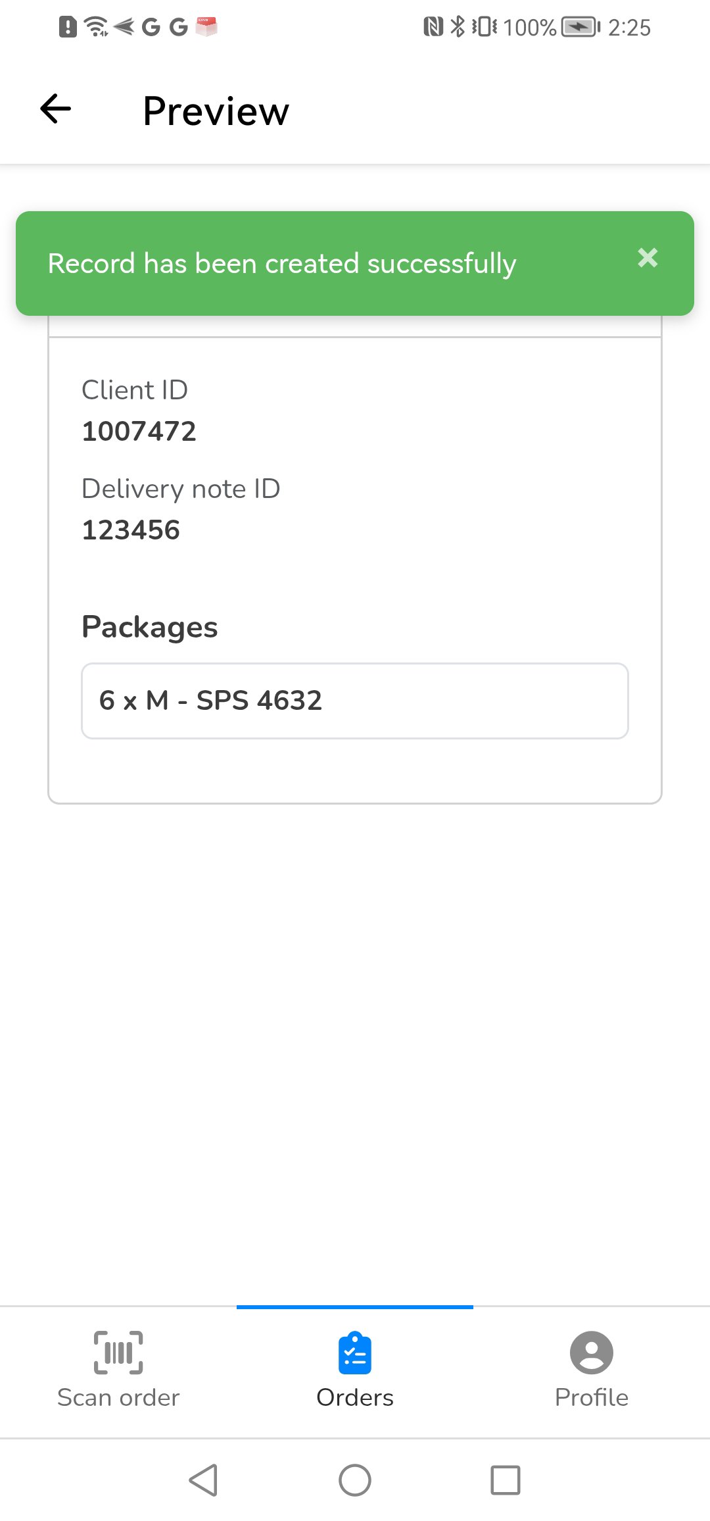This screenshot has height=1521, width=710.
Task: Tap the Delivery note ID value 123456
Action: (x=131, y=530)
